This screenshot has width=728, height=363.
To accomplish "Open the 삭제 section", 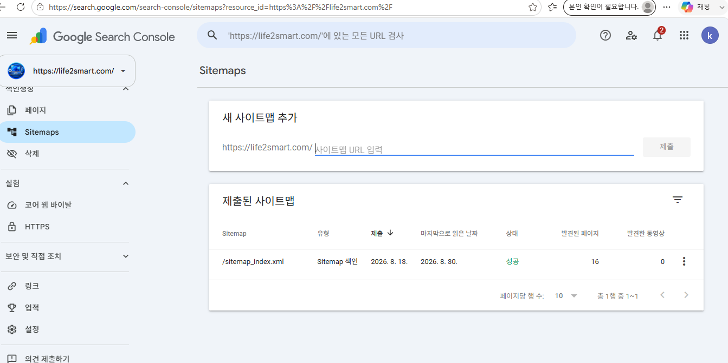I will (x=68, y=154).
